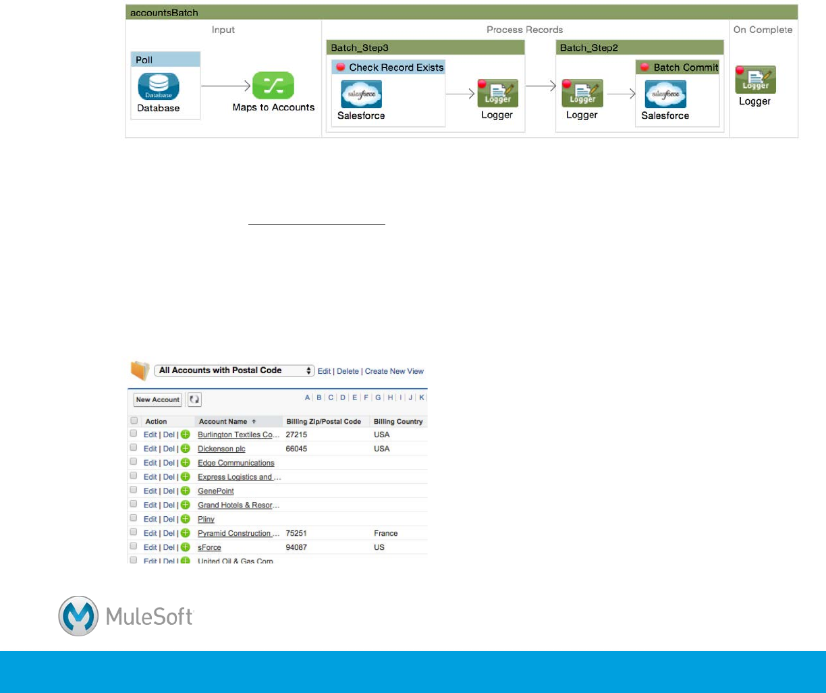The height and width of the screenshot is (693, 826).
Task: Open the Burlington Textiles account link
Action: tap(239, 435)
